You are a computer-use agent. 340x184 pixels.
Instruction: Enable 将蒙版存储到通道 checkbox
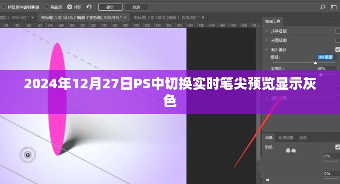coord(4,7)
